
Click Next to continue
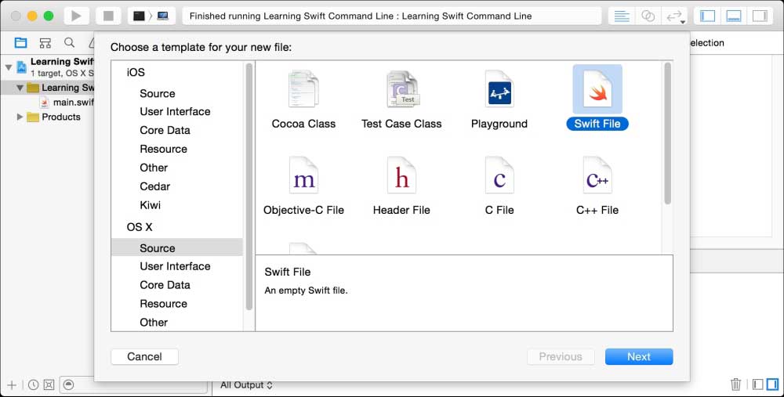639,356
